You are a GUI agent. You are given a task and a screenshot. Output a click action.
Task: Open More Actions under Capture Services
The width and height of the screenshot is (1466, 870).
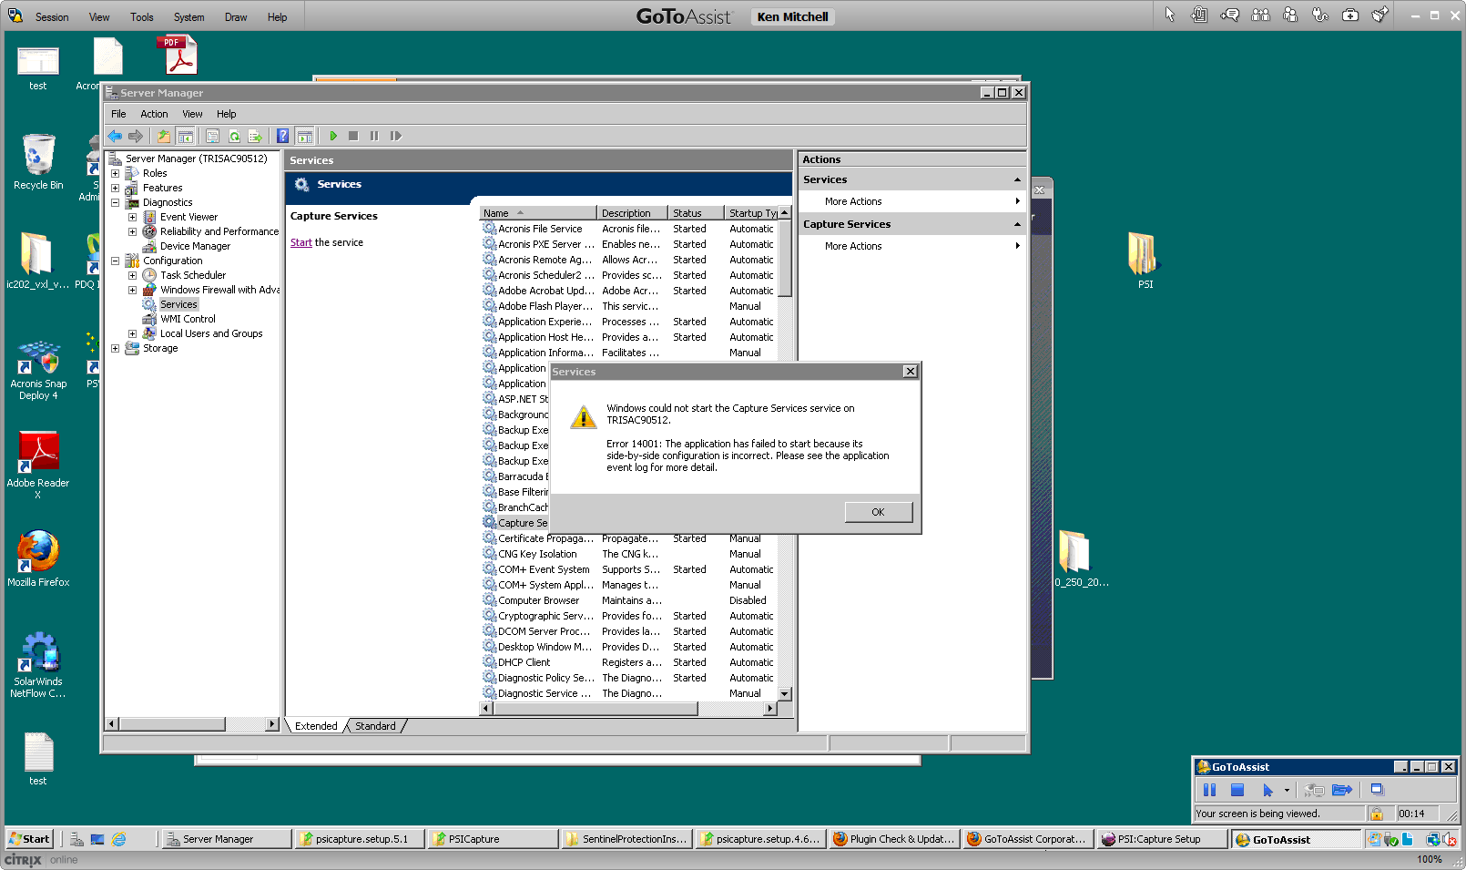coord(911,246)
